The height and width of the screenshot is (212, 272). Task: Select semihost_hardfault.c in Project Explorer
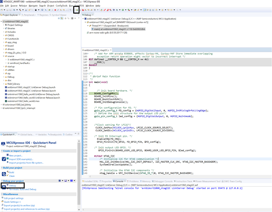pyautogui.click(x=20, y=63)
